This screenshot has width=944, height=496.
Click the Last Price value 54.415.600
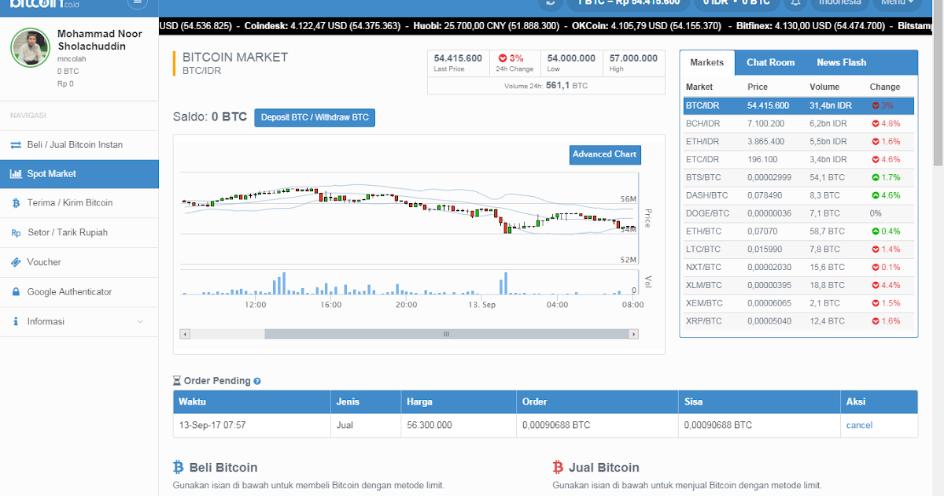pyautogui.click(x=458, y=58)
